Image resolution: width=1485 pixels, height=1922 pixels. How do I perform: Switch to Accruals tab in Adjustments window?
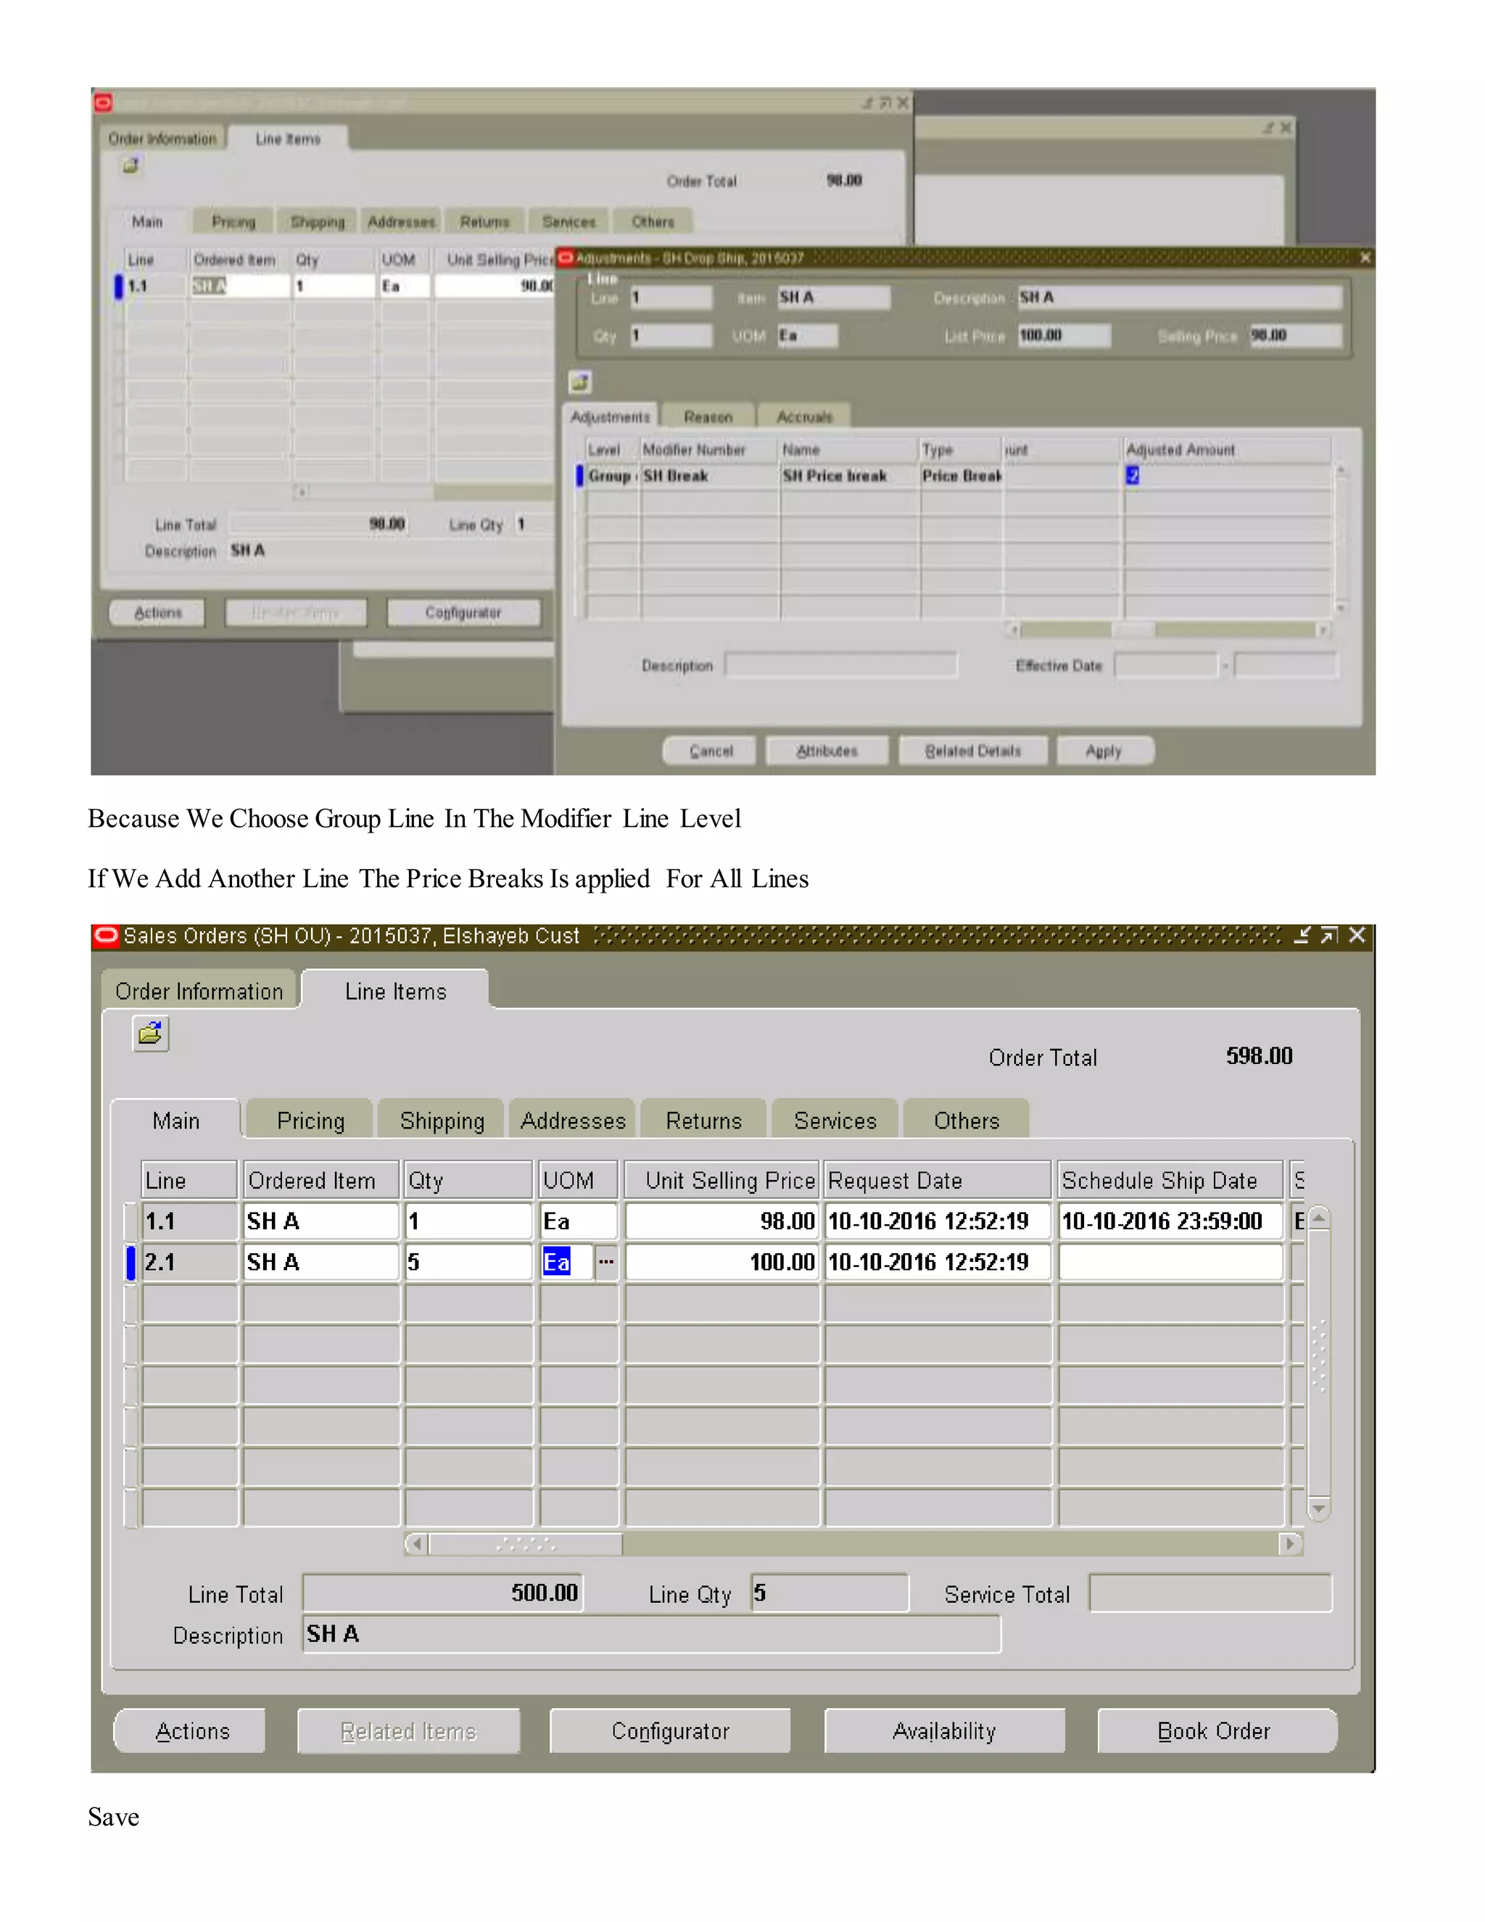(804, 416)
